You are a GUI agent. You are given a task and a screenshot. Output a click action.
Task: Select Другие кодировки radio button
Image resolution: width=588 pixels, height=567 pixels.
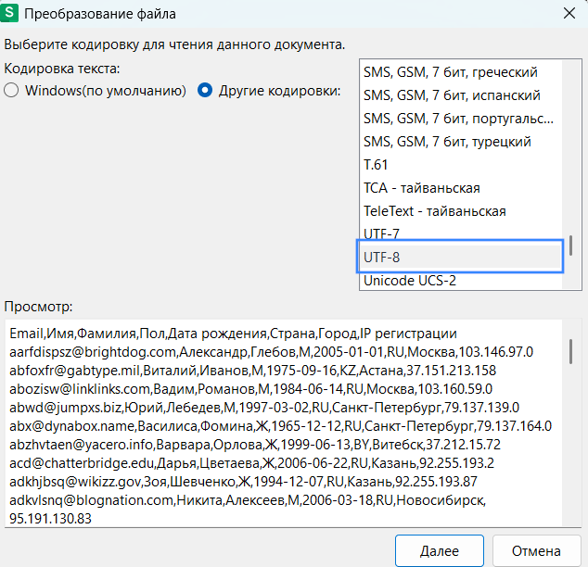[x=206, y=91]
